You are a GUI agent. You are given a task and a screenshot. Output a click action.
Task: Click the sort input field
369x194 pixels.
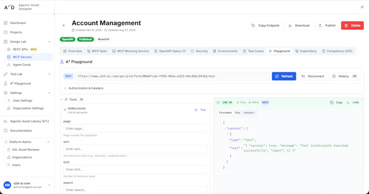pos(135,149)
